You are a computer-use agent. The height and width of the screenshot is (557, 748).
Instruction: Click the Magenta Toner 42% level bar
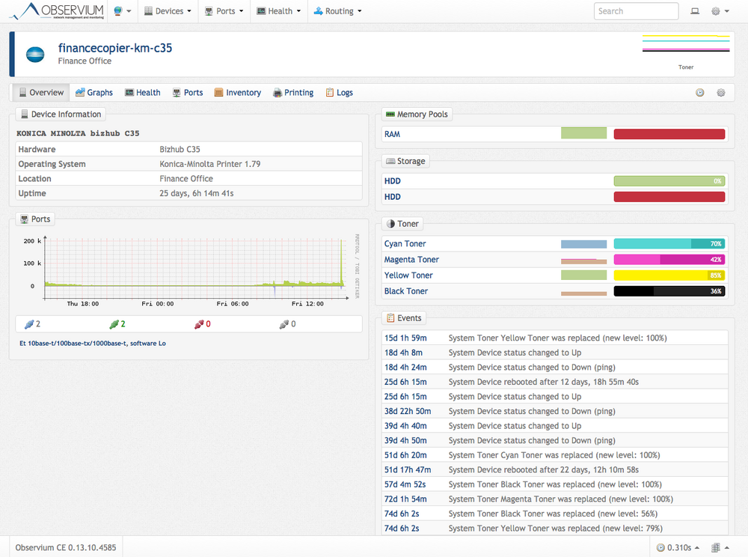point(669,259)
